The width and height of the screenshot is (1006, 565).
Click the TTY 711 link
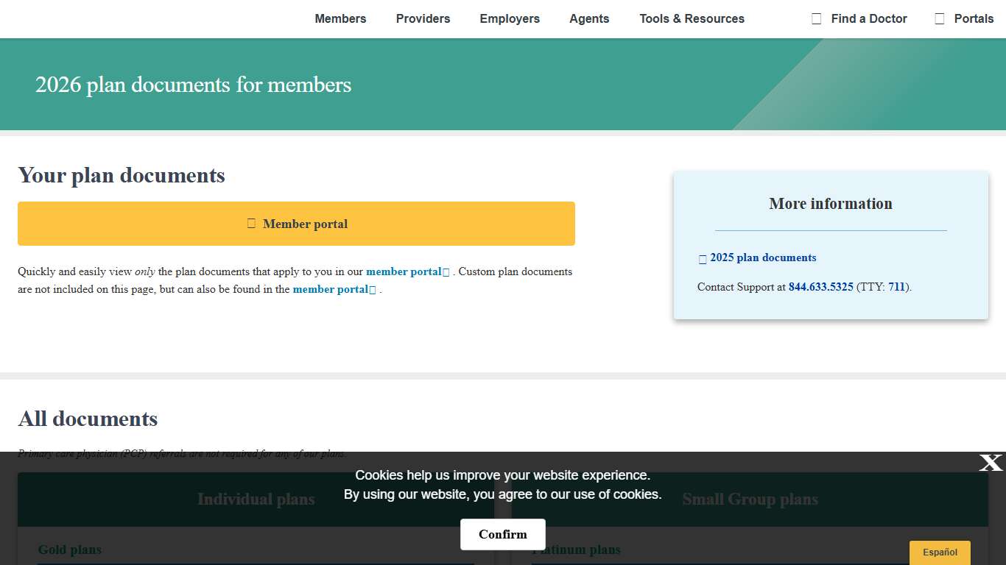tap(896, 287)
